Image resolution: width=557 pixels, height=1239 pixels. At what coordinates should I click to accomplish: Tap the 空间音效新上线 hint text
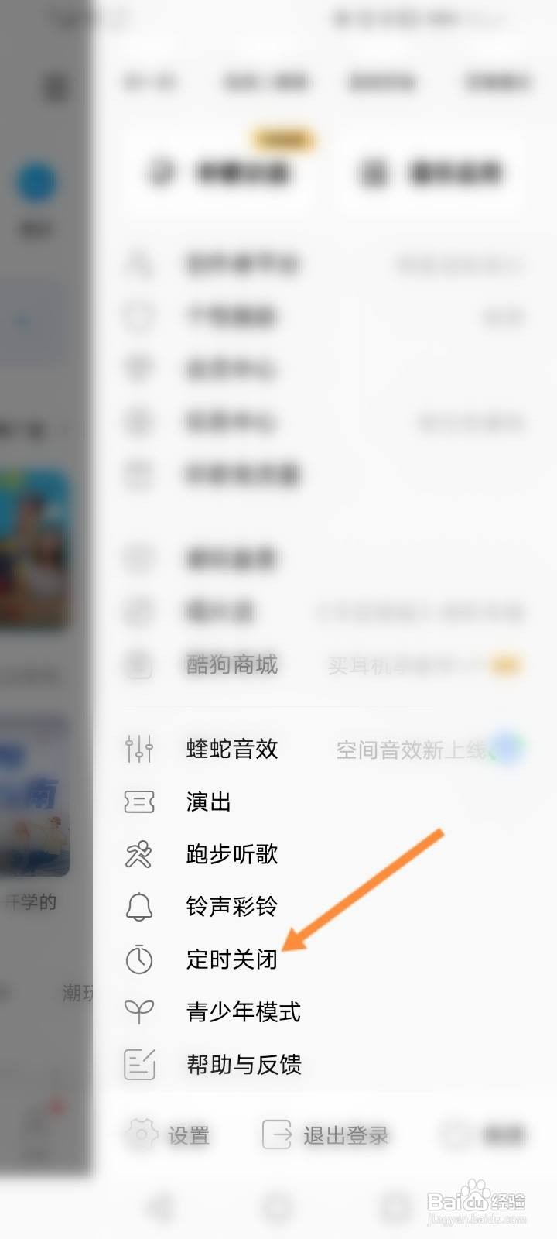point(413,750)
